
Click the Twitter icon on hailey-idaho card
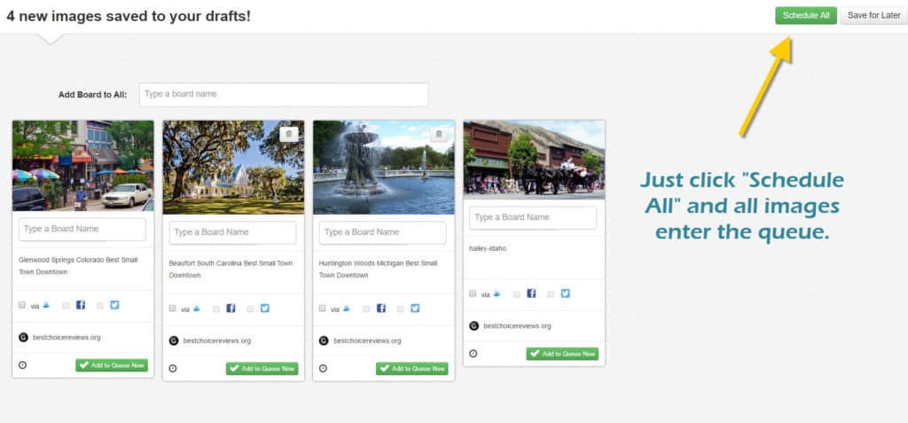(x=565, y=294)
